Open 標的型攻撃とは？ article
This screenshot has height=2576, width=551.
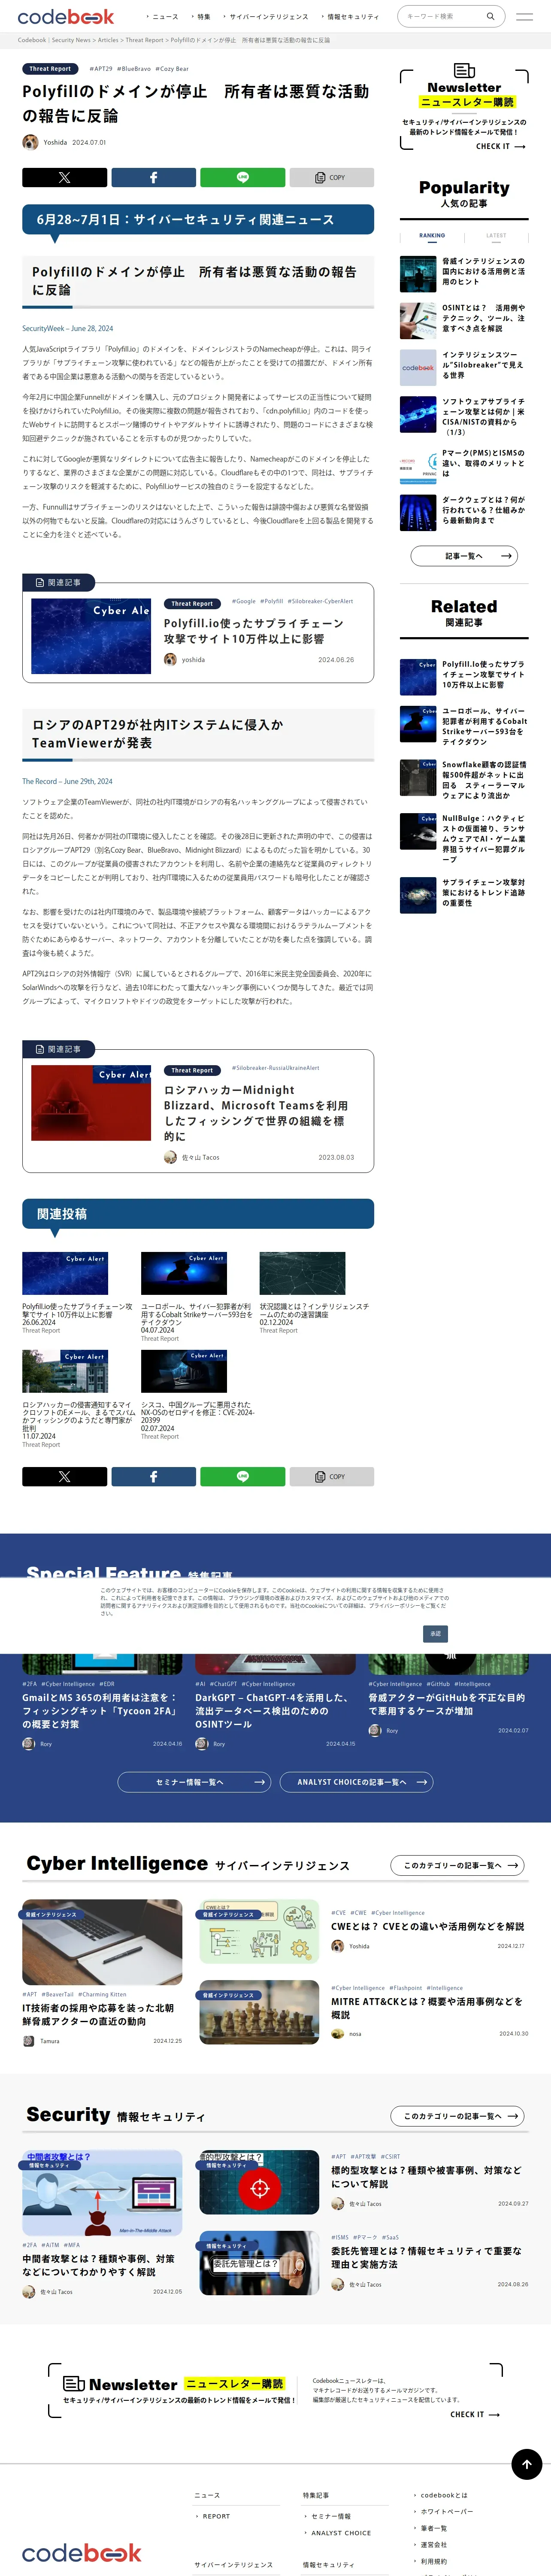(427, 2177)
